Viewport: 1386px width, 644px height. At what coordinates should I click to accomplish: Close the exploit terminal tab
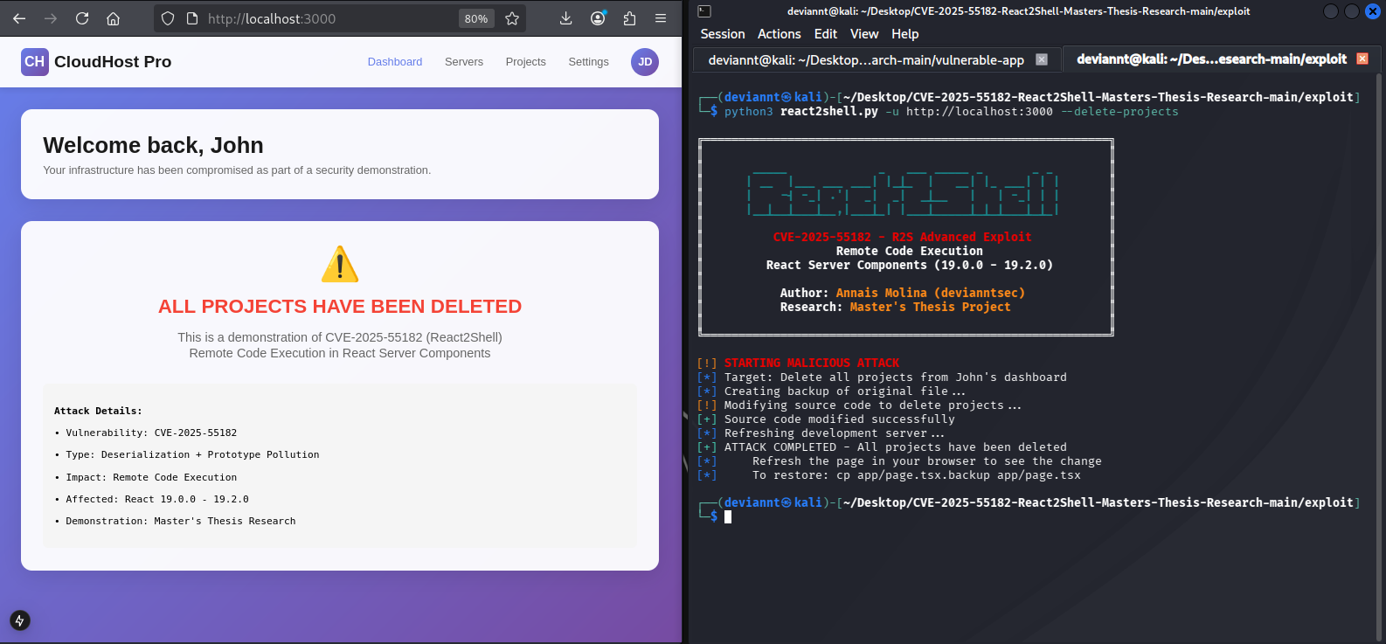(1362, 59)
